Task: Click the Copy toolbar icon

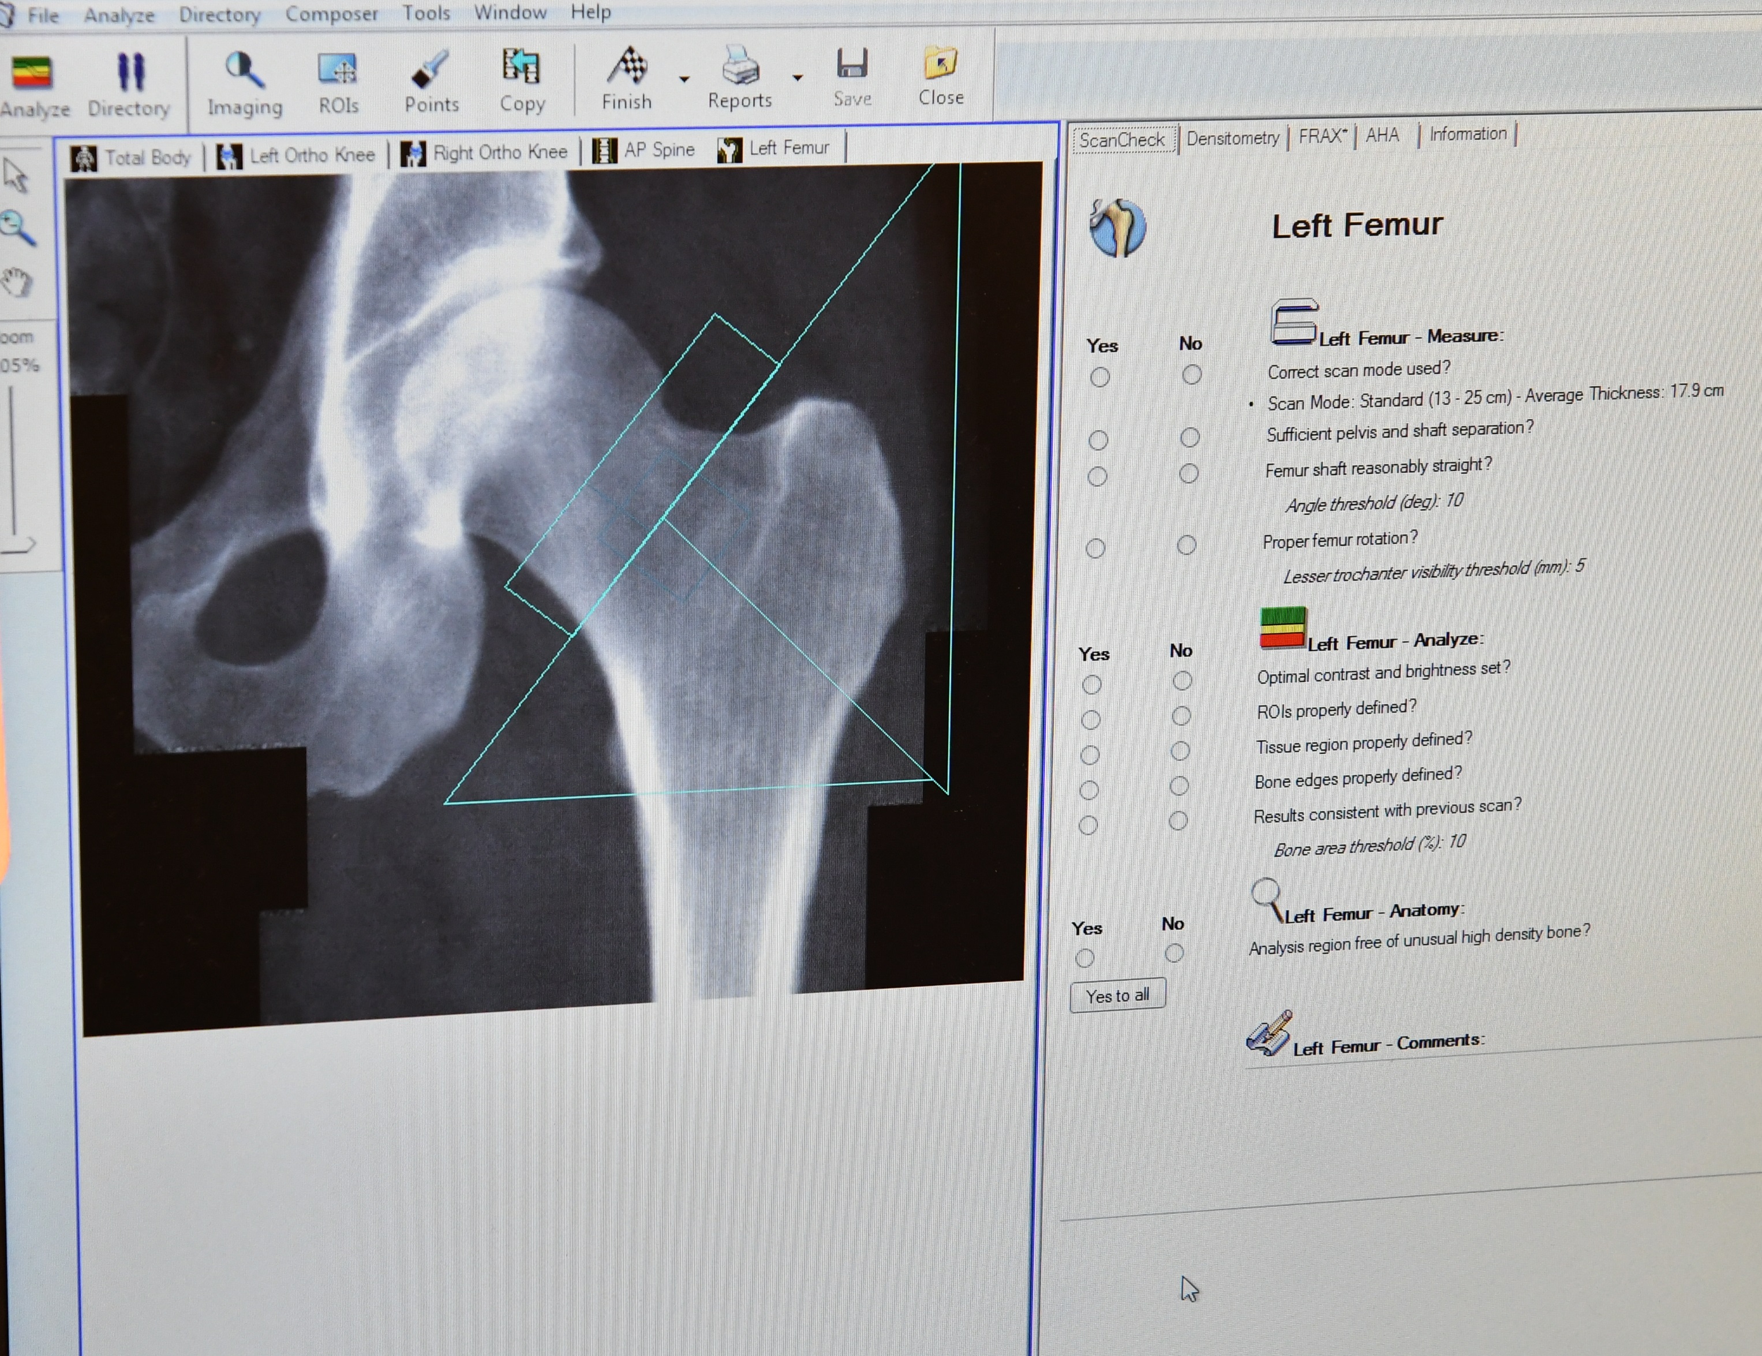Action: tap(521, 68)
